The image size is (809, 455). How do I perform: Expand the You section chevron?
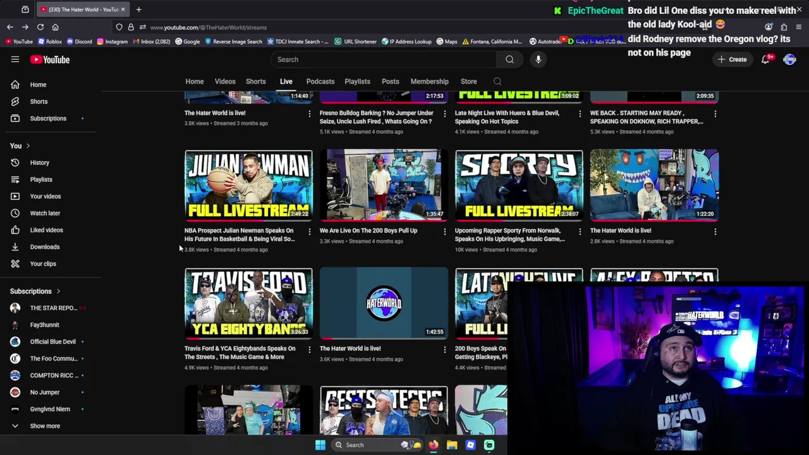tap(28, 146)
